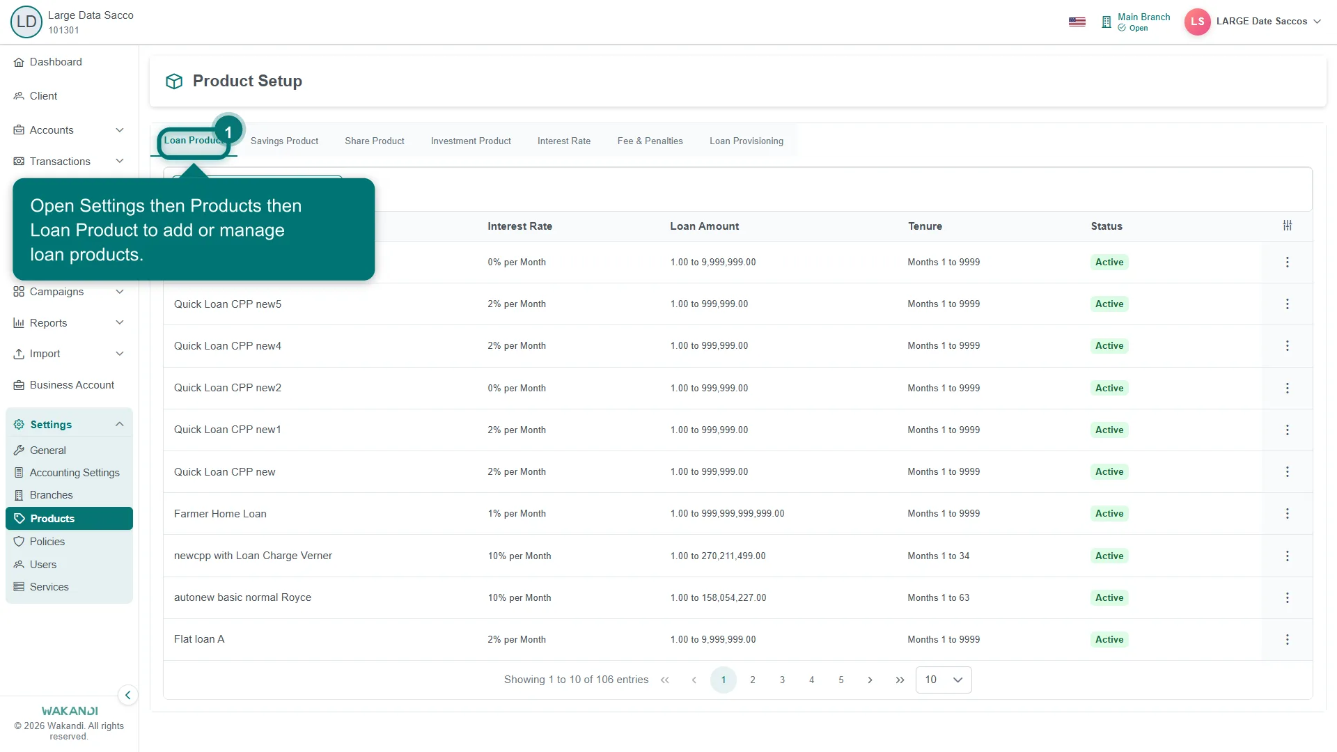
Task: Open the column settings icon in table header
Action: (1288, 226)
